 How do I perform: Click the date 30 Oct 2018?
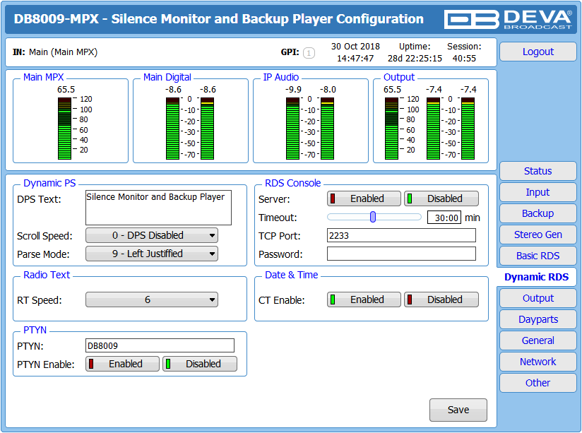tap(355, 47)
